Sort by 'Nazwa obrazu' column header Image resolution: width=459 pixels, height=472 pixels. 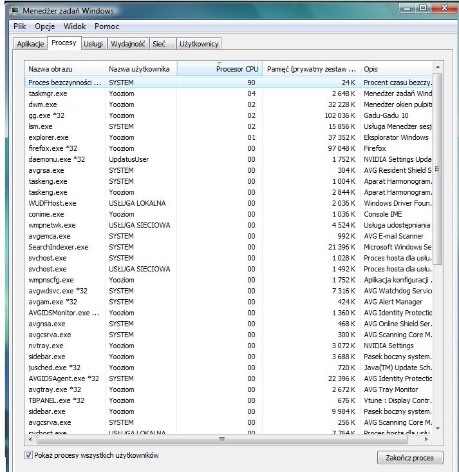(x=65, y=69)
